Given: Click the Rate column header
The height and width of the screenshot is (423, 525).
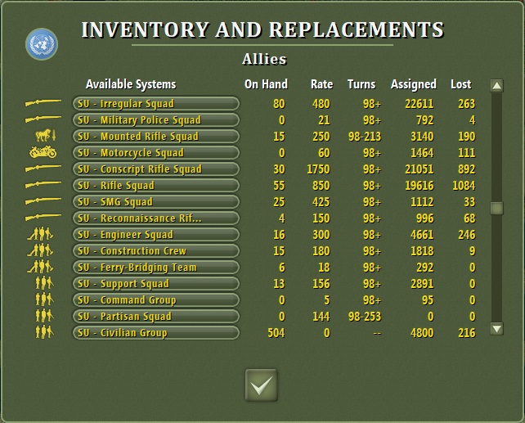Looking at the screenshot, I should (x=321, y=84).
